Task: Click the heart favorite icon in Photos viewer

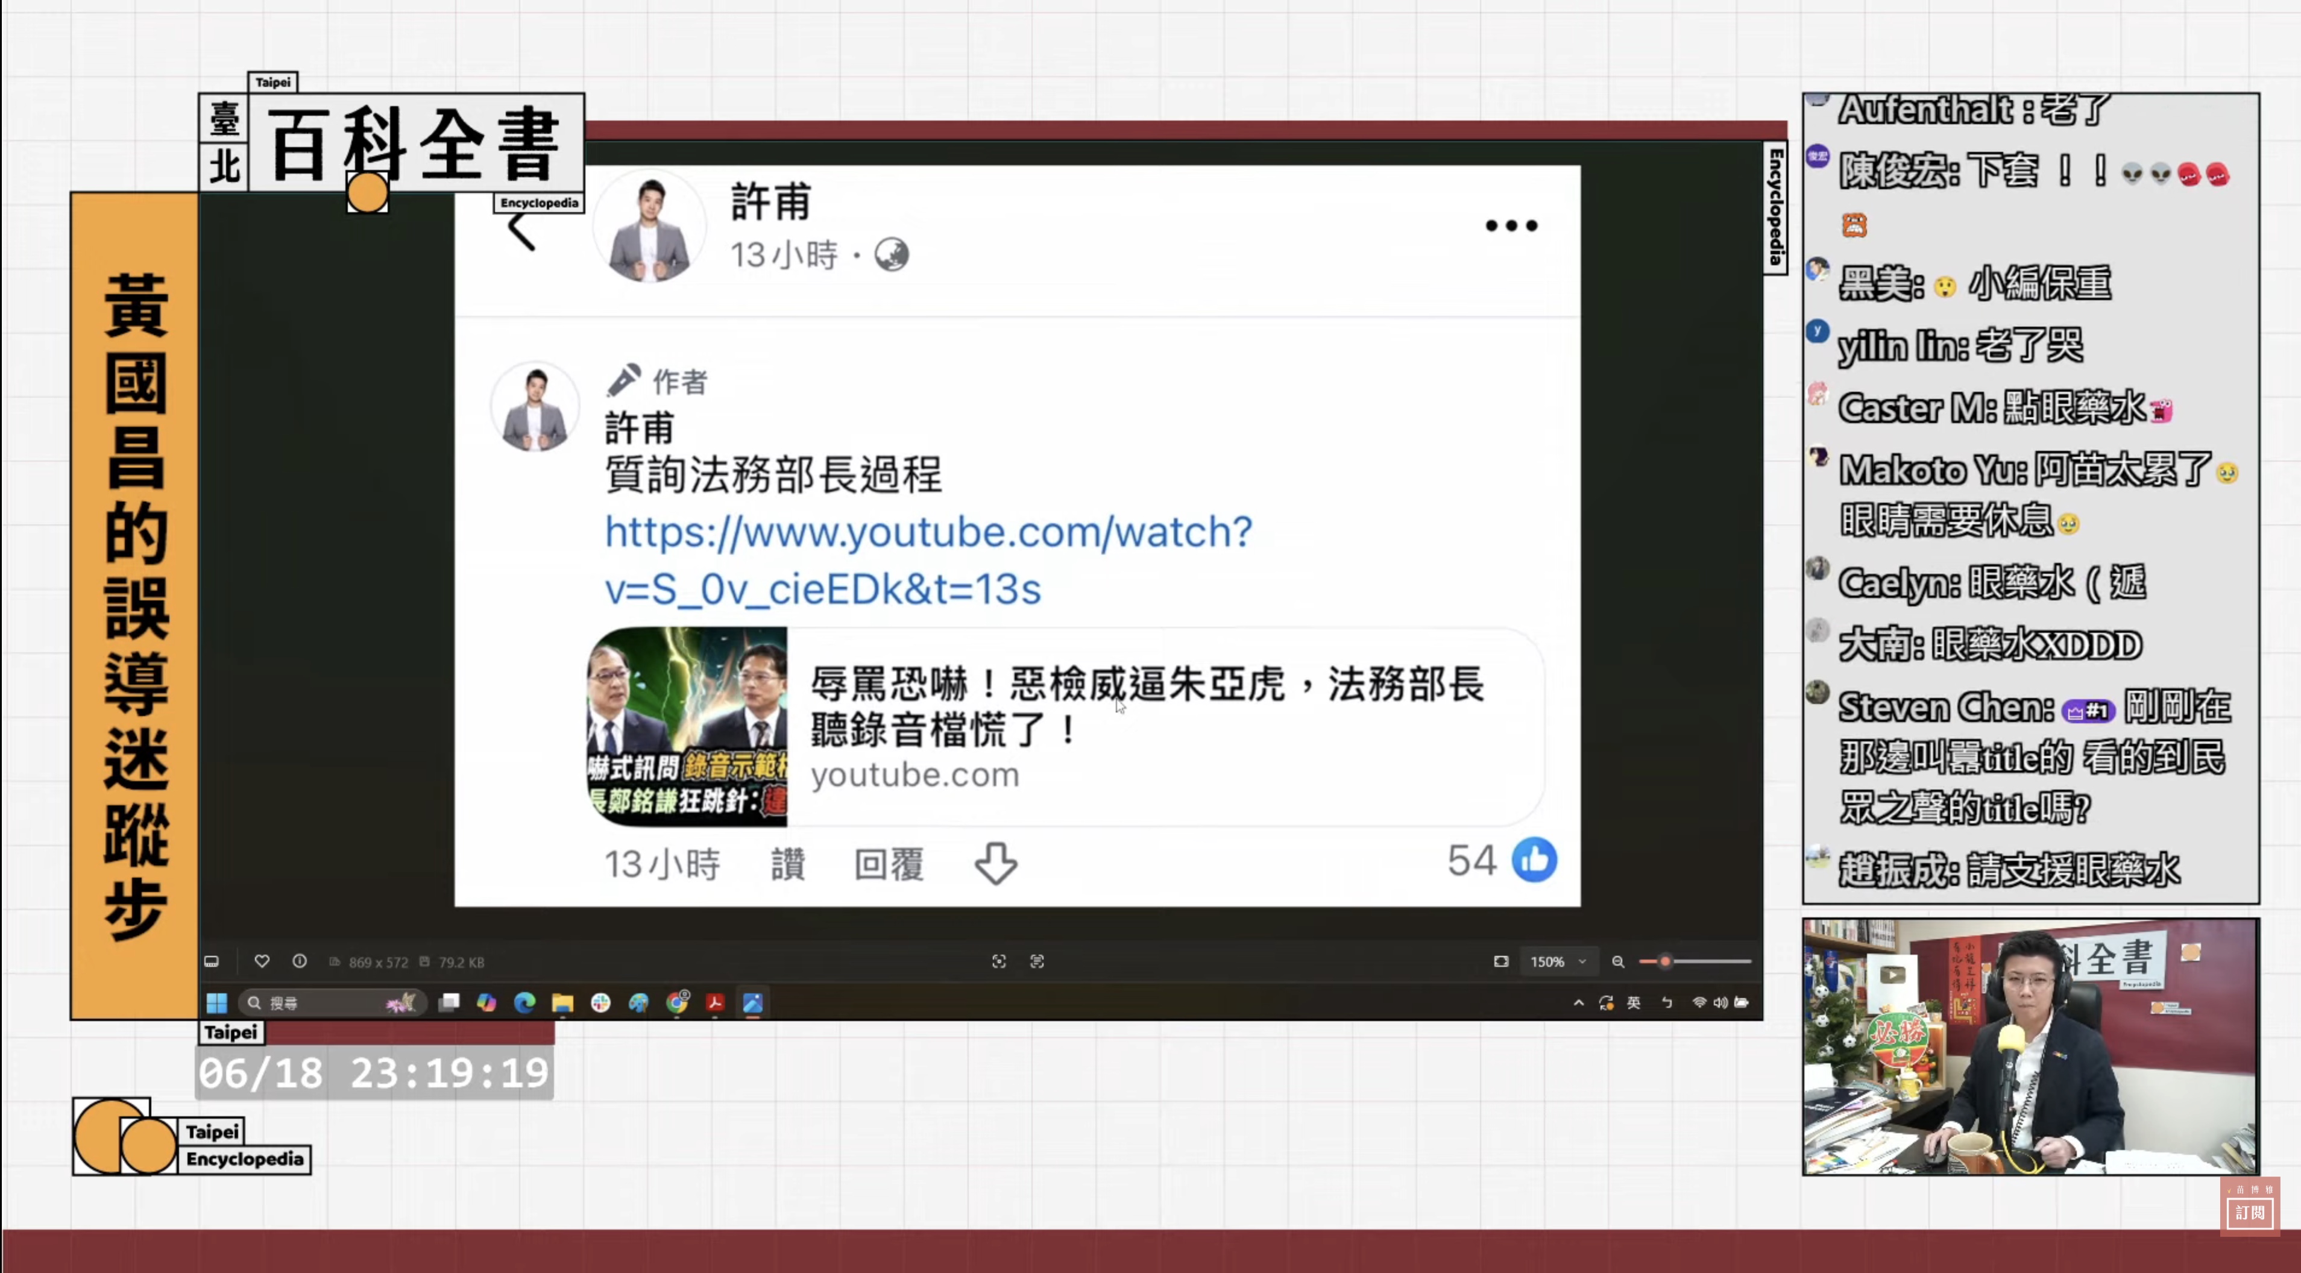Action: (x=262, y=961)
